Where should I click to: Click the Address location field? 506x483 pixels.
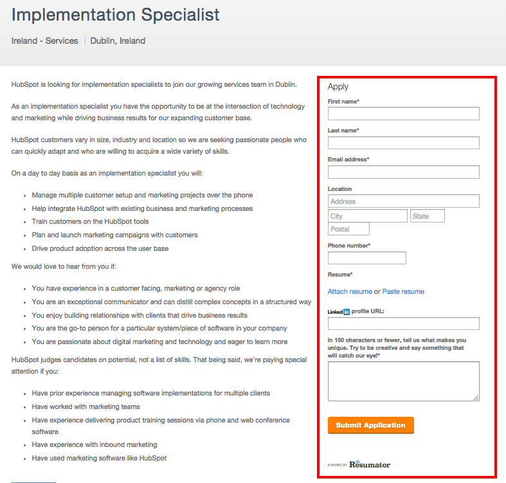tap(403, 201)
